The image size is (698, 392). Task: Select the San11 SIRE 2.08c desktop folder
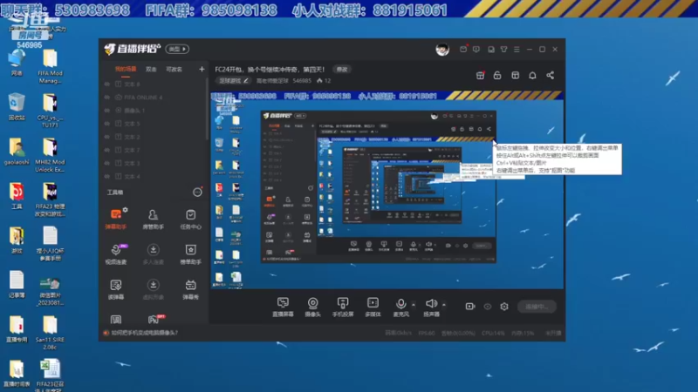[50, 333]
